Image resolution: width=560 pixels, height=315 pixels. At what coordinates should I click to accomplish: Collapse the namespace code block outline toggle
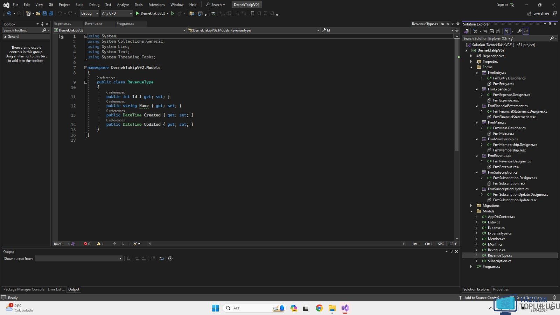85,68
